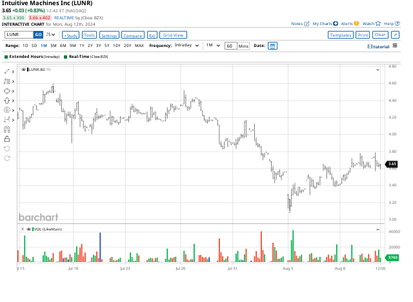
Task: Open the hamburger menu next to tutorial
Action: tap(396, 46)
